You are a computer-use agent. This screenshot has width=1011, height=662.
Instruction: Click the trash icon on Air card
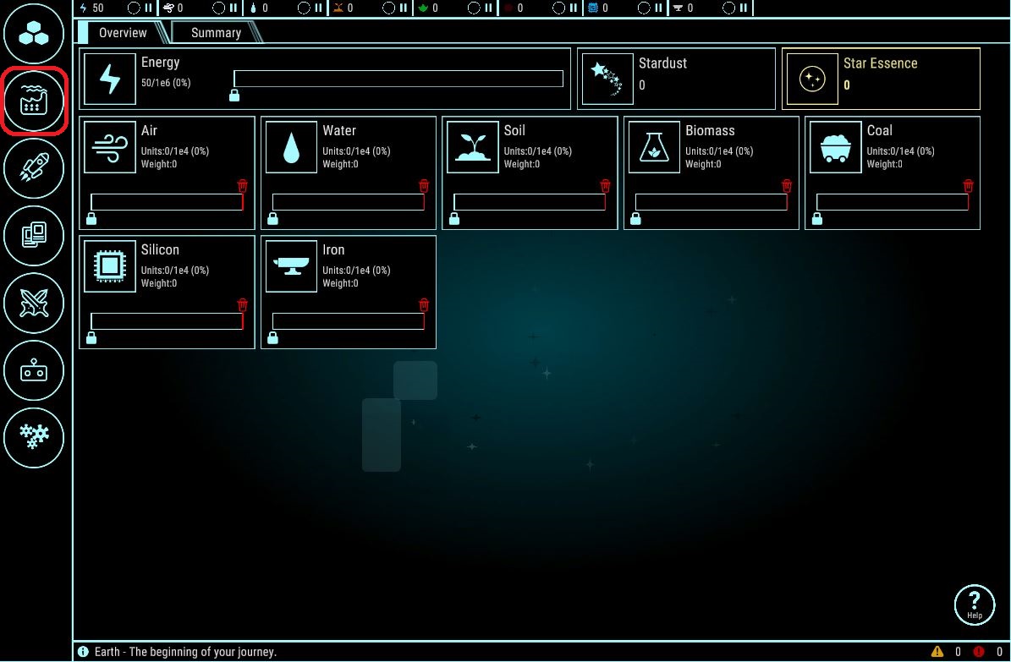pyautogui.click(x=243, y=186)
